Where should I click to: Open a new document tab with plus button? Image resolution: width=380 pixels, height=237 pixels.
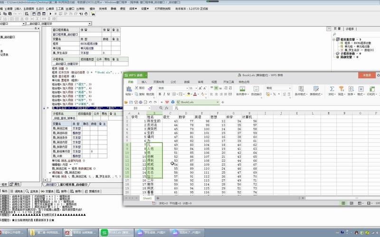(223, 102)
